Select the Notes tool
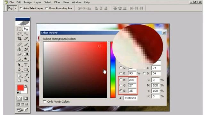 click(19, 75)
